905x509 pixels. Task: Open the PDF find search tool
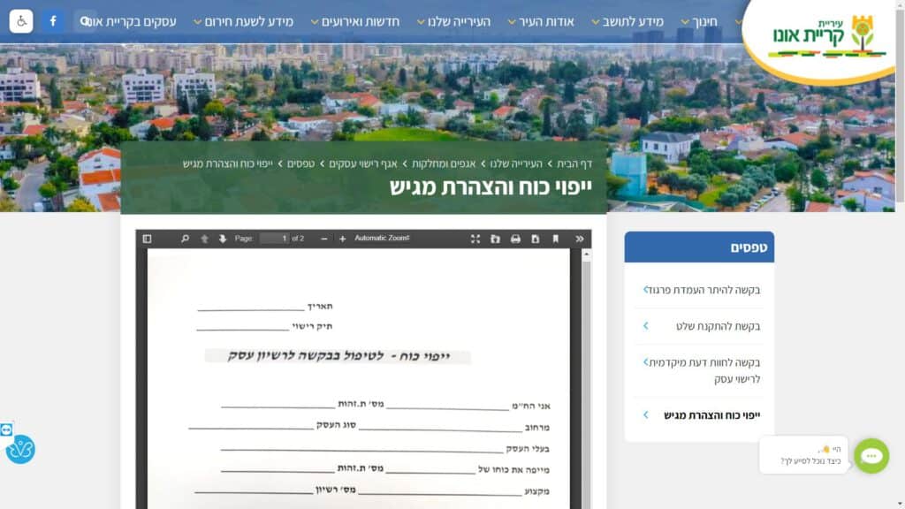(x=185, y=239)
